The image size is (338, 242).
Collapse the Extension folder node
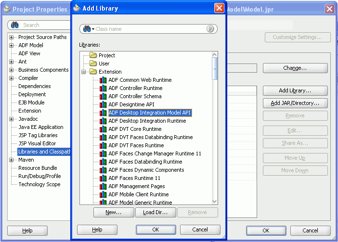pyautogui.click(x=84, y=72)
